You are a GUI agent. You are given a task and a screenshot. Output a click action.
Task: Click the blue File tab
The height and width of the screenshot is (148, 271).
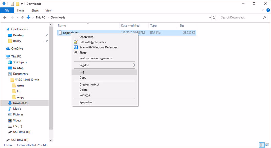tap(7, 10)
